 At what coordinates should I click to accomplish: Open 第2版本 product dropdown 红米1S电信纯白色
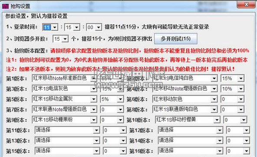[185, 78]
